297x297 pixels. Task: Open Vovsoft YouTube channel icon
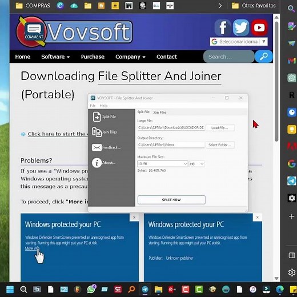[259, 27]
